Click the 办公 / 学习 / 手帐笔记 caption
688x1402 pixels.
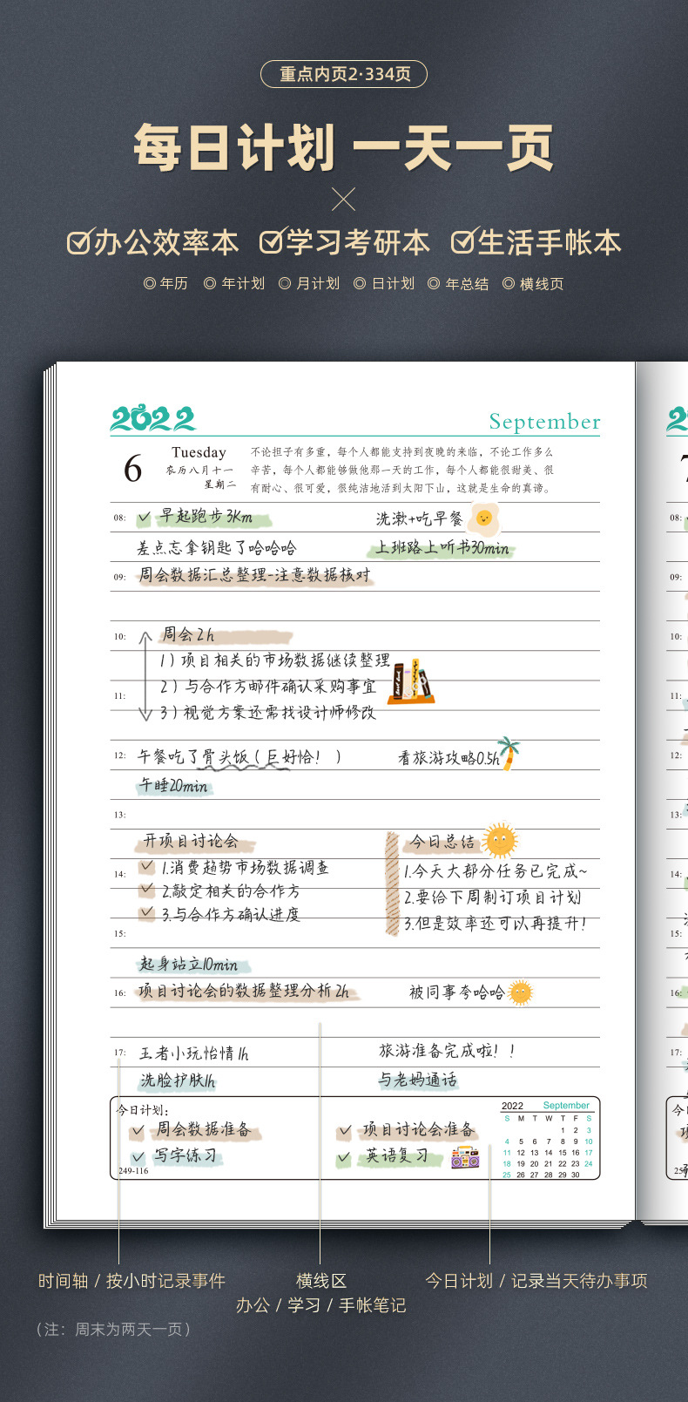pos(320,1304)
